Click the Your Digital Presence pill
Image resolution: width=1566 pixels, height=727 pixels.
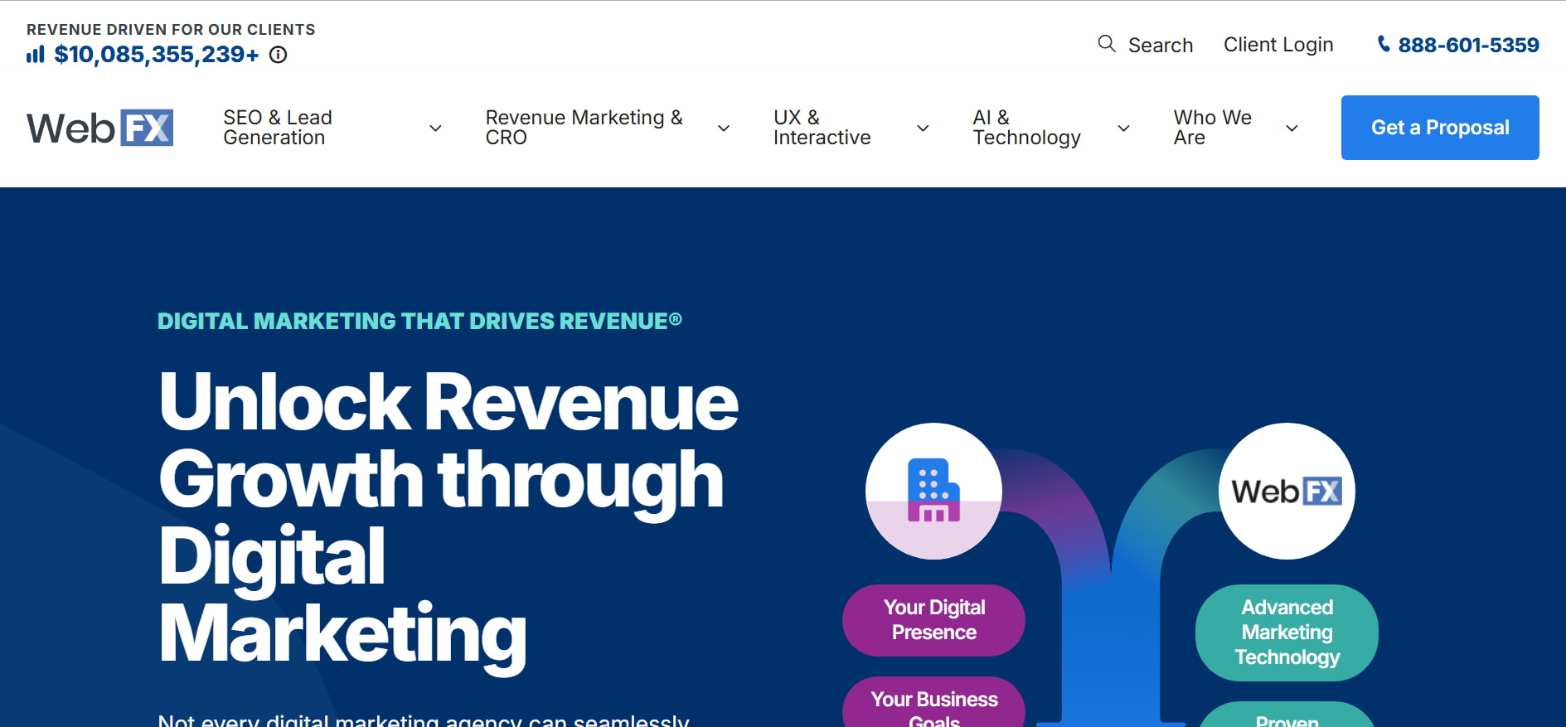coord(933,620)
